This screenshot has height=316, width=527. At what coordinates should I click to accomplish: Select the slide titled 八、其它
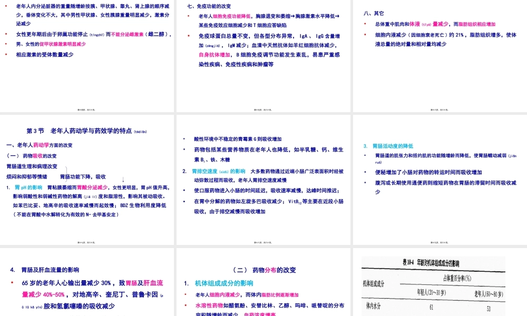439,55
